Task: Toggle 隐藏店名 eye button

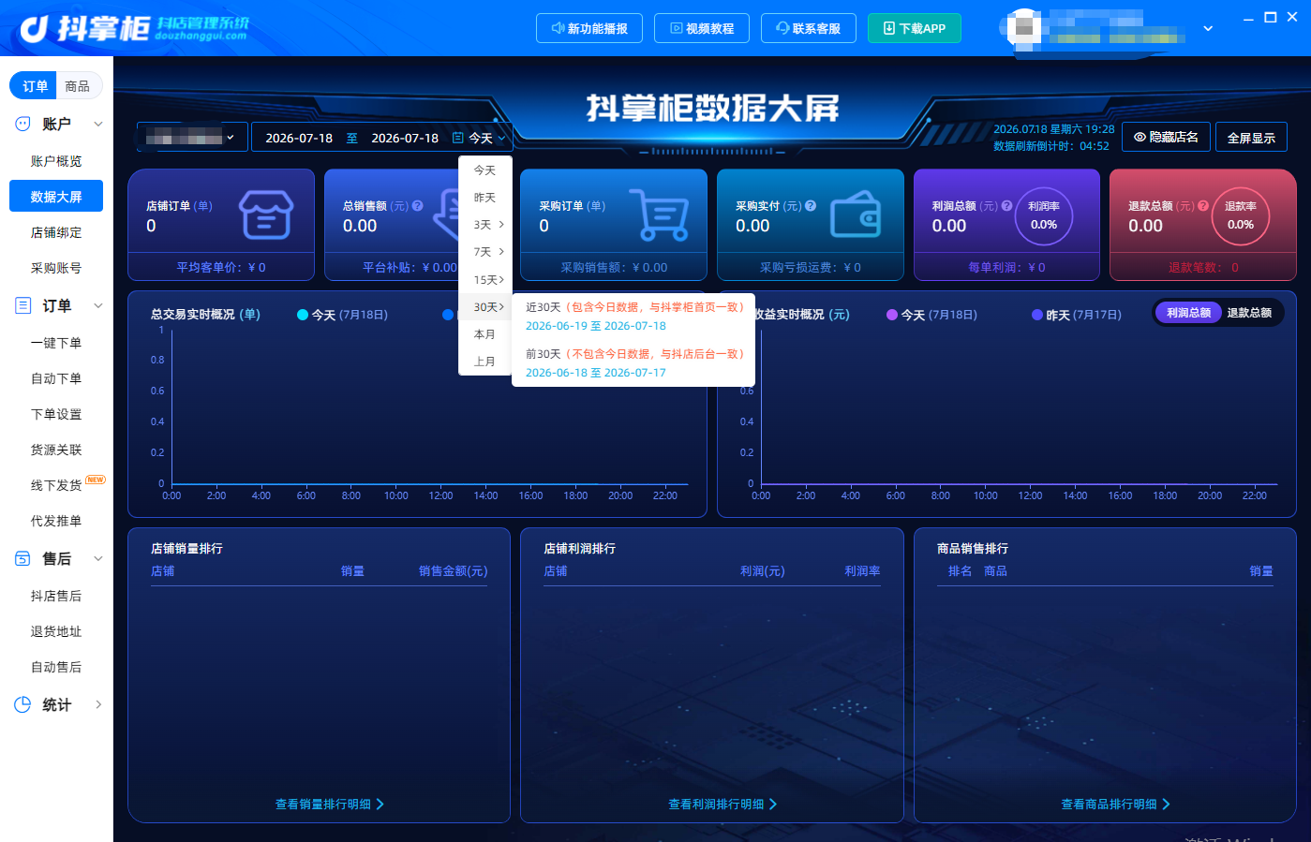Action: tap(1166, 137)
